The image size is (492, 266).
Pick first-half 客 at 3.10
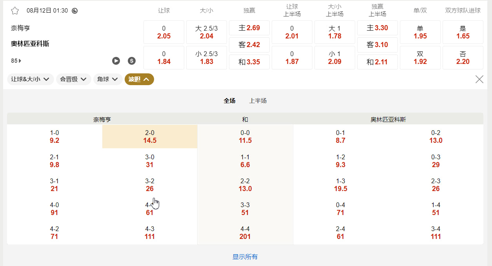click(x=378, y=45)
